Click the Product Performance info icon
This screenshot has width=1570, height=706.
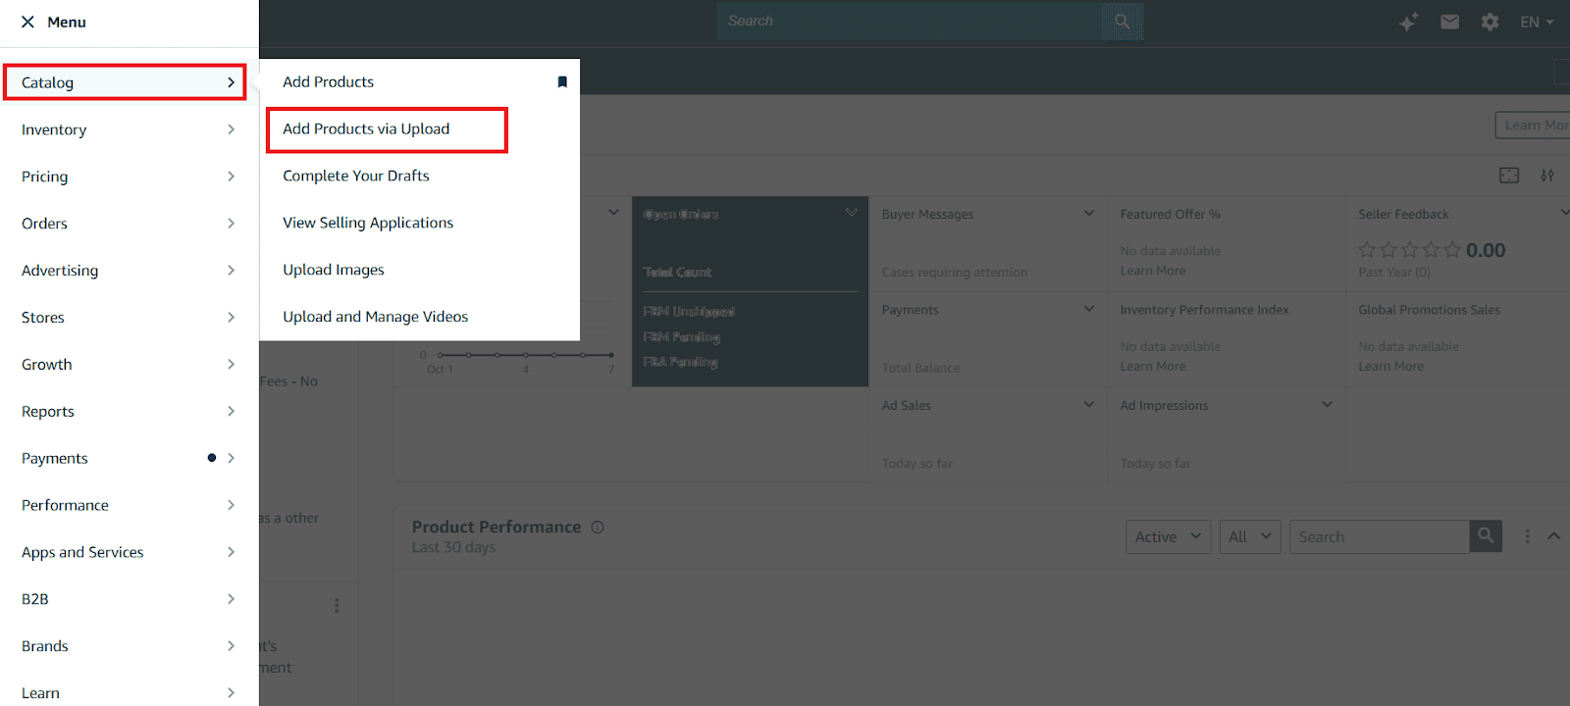pyautogui.click(x=598, y=527)
